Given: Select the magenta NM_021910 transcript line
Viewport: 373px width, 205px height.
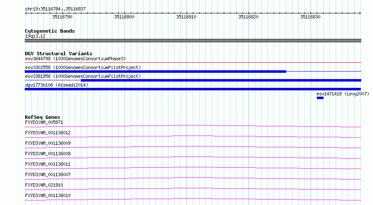Looking at the screenshot, I should click(193, 189).
